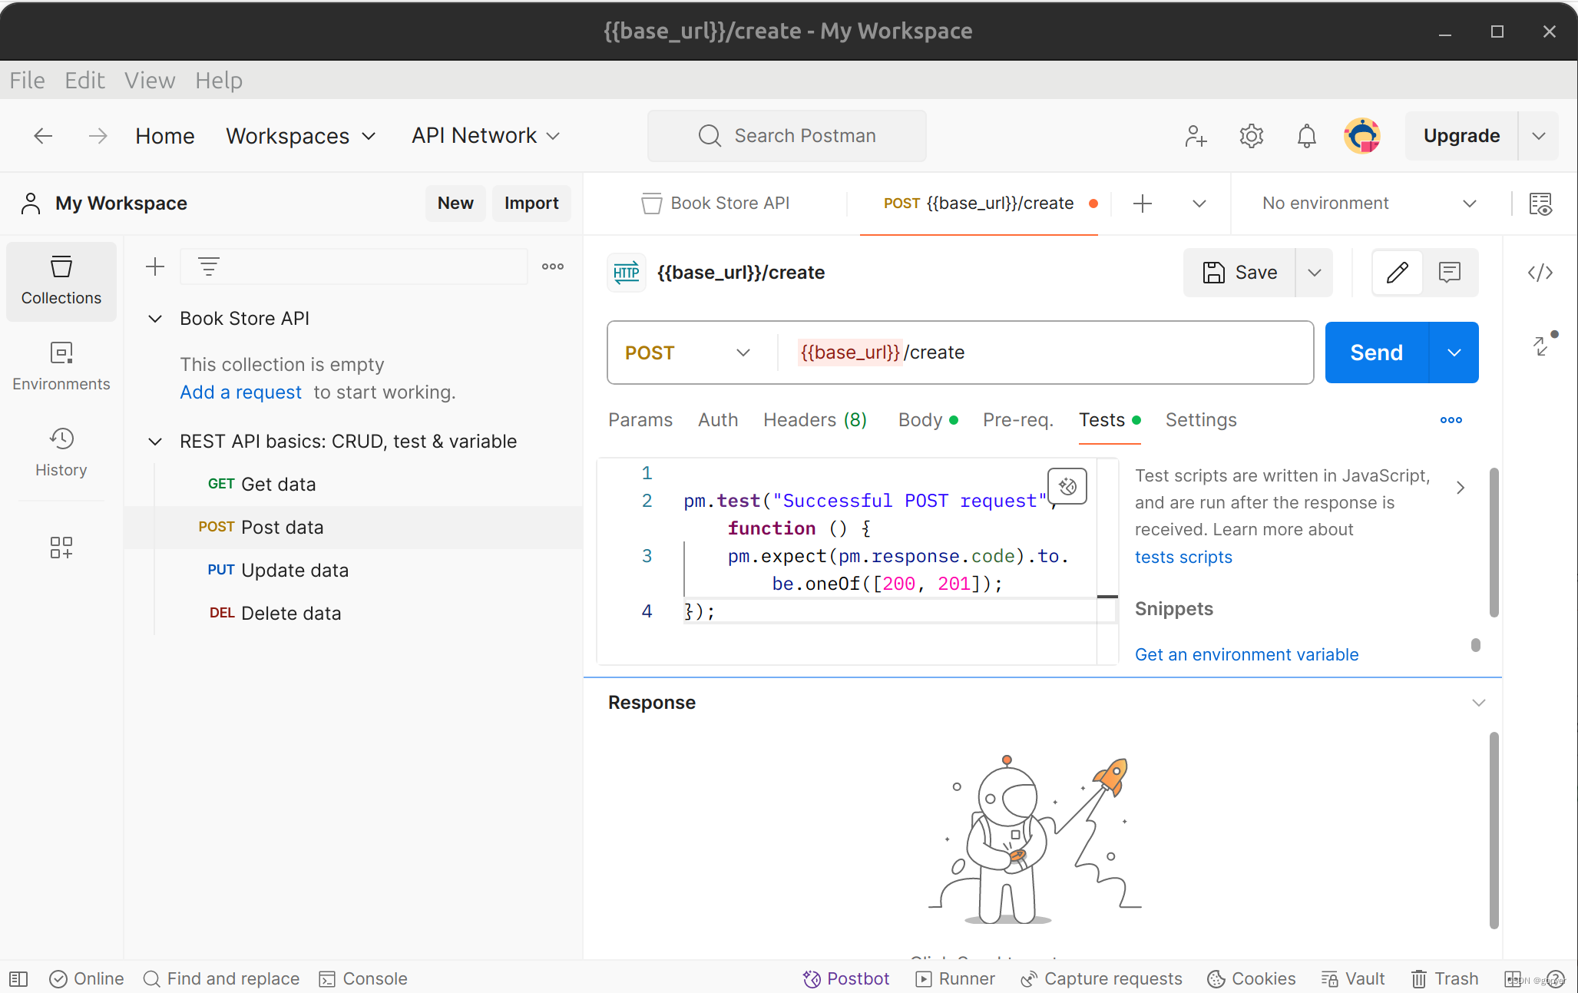The width and height of the screenshot is (1578, 993).
Task: Open the Help menu
Action: click(x=219, y=81)
